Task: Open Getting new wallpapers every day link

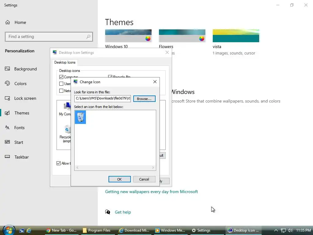Action: click(152, 192)
